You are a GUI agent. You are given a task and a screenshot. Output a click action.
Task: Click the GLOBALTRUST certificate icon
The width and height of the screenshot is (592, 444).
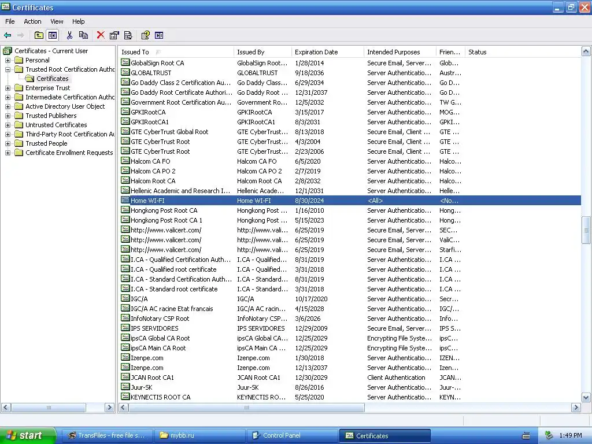pos(125,72)
